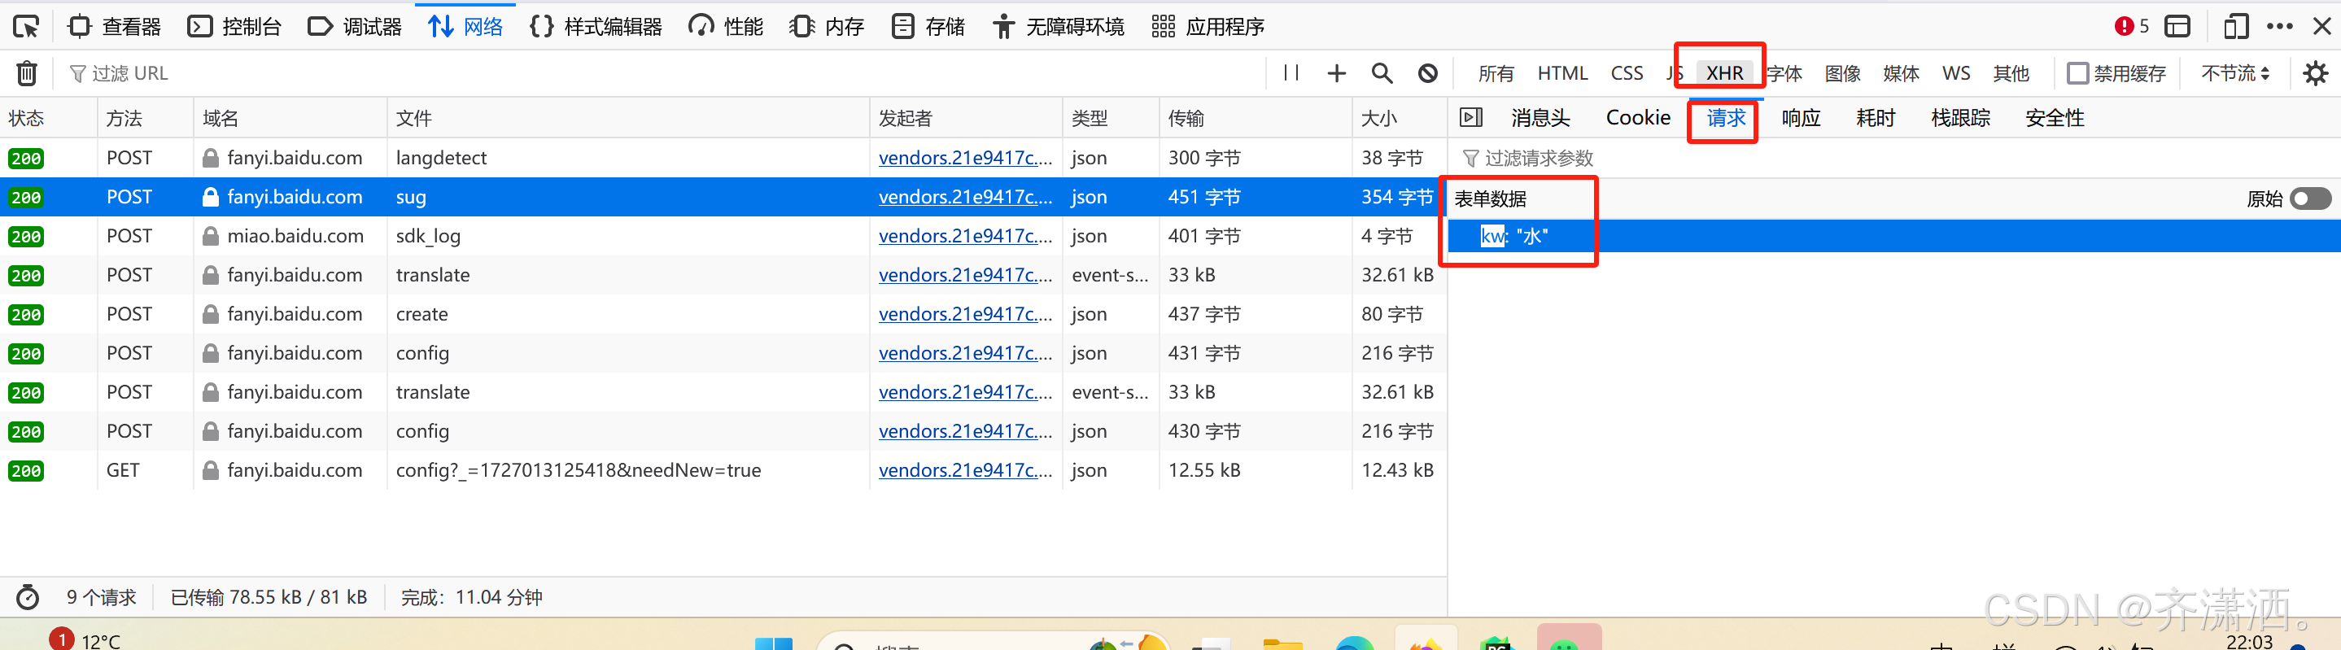Open initiator link of langdetect row
Viewport: 2341px width, 650px height.
965,158
